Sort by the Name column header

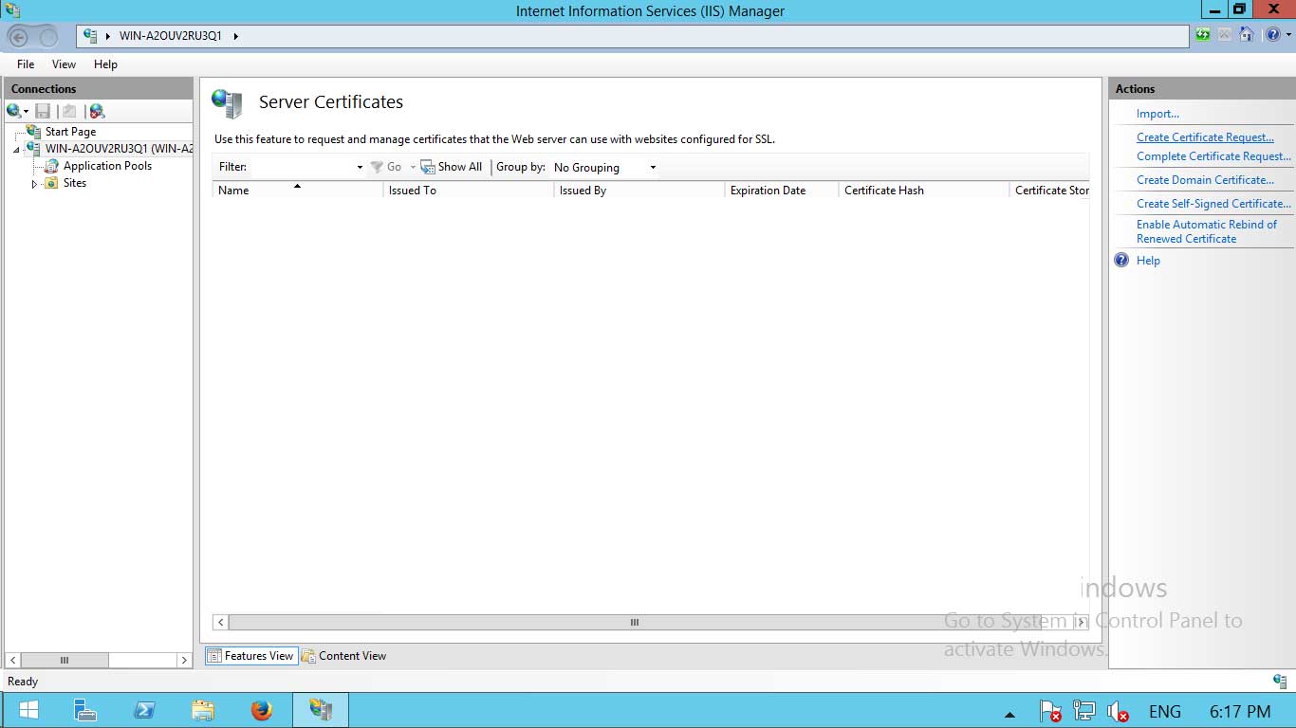(298, 191)
